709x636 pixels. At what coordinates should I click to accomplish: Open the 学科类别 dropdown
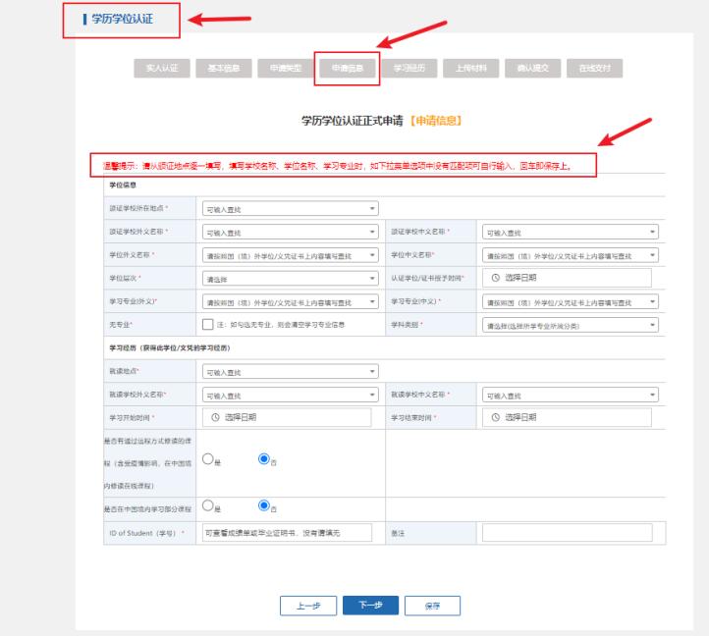coord(571,325)
